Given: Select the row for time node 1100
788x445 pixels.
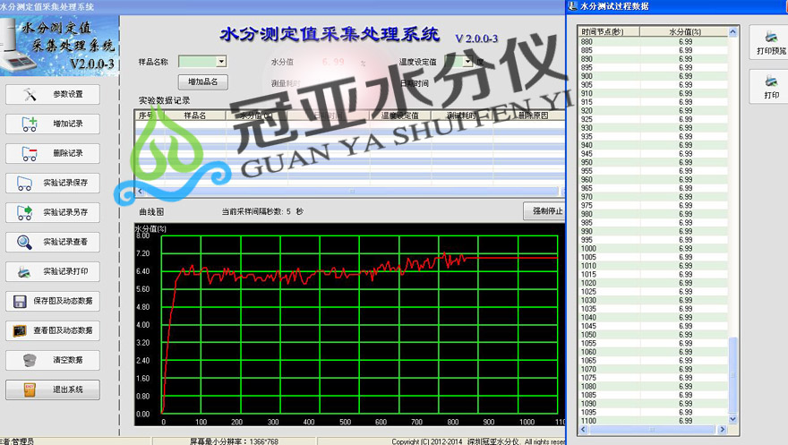Looking at the screenshot, I should coord(653,421).
